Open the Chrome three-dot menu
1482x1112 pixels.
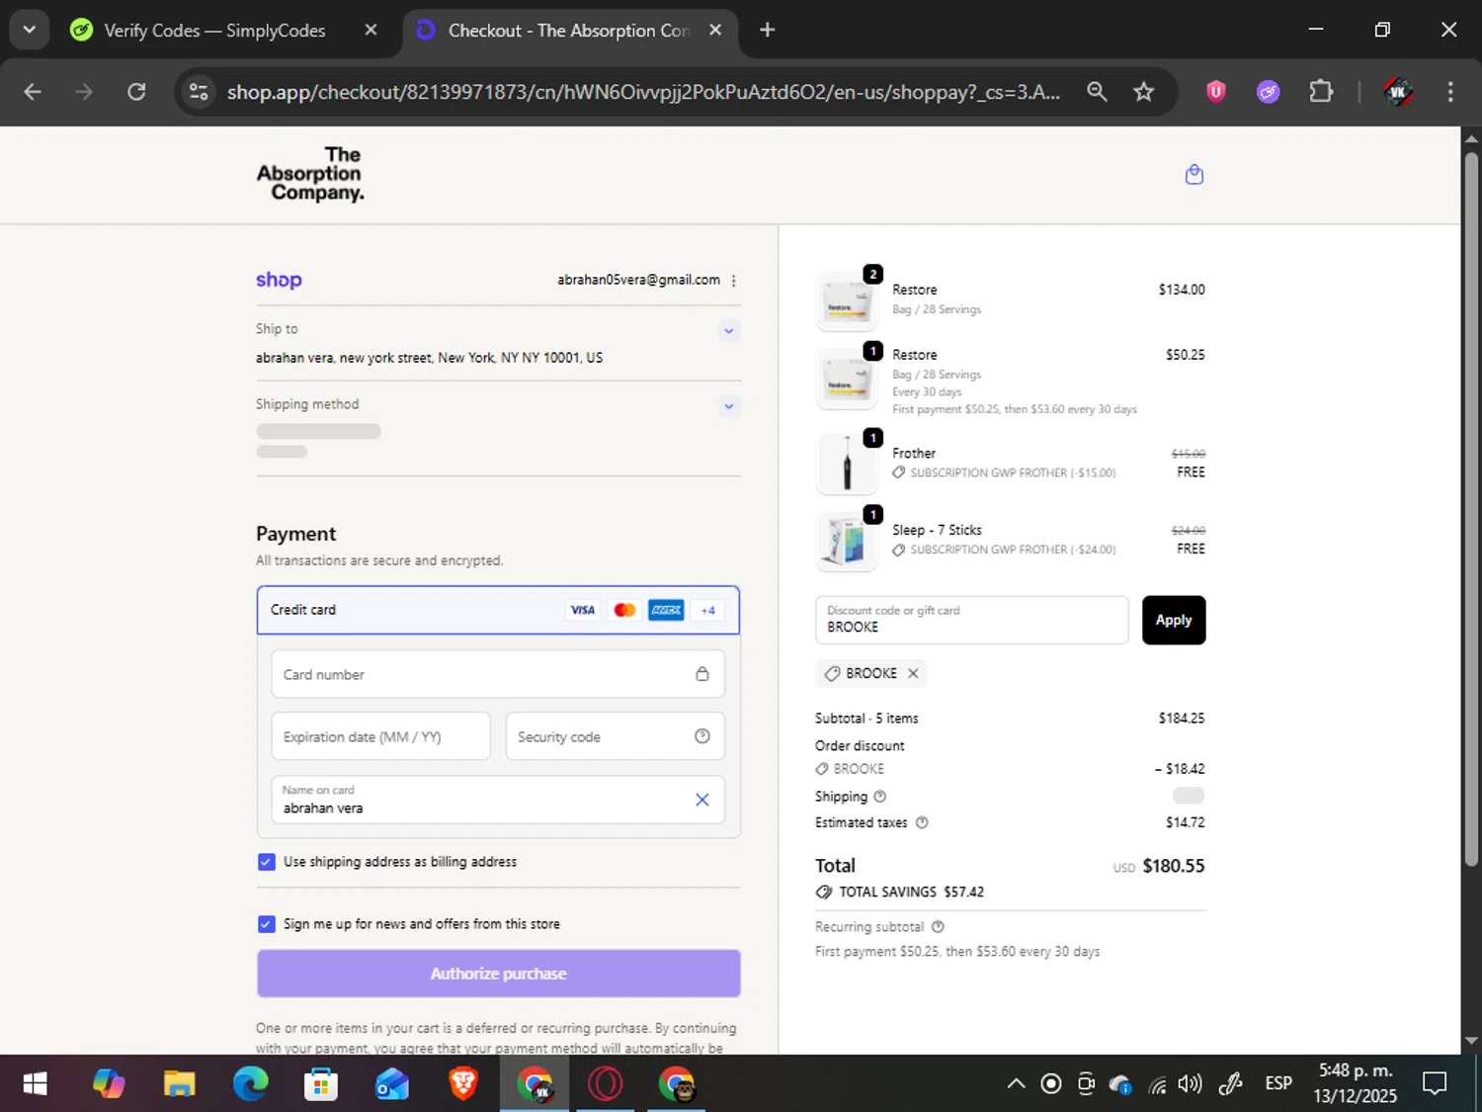pyautogui.click(x=1450, y=92)
